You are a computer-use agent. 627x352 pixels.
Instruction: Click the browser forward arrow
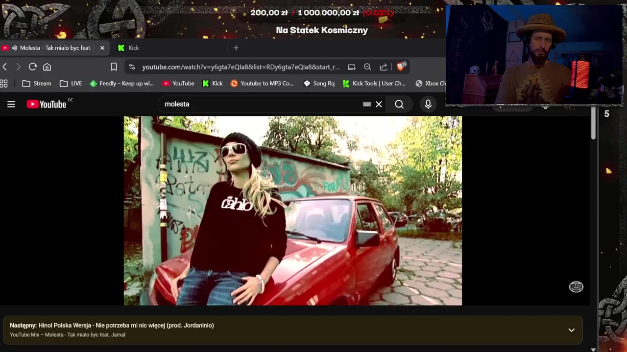(18, 67)
